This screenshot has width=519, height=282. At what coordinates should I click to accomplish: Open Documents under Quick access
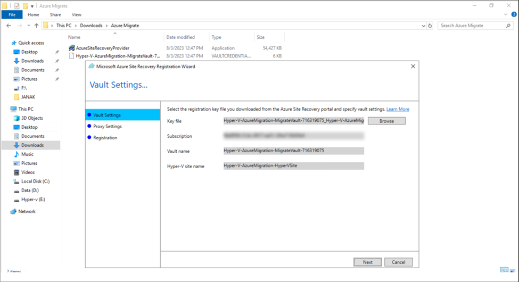[x=33, y=70]
